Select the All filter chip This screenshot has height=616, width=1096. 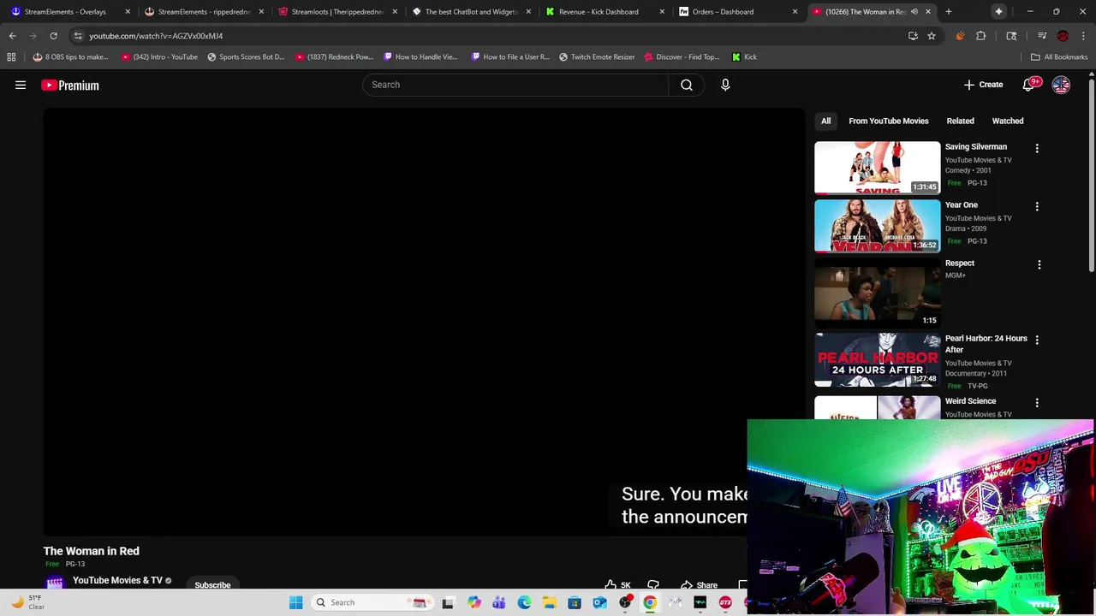point(825,121)
